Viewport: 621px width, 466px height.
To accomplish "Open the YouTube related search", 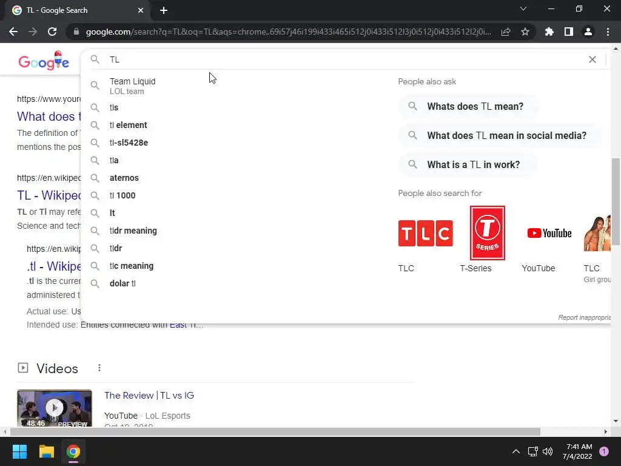I will [549, 233].
